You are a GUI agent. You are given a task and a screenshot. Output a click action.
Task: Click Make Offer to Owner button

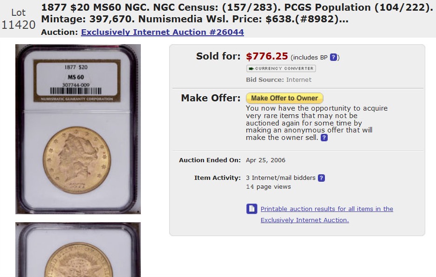click(284, 98)
